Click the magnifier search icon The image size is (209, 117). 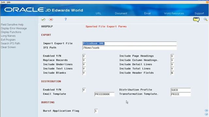(x=205, y=19)
